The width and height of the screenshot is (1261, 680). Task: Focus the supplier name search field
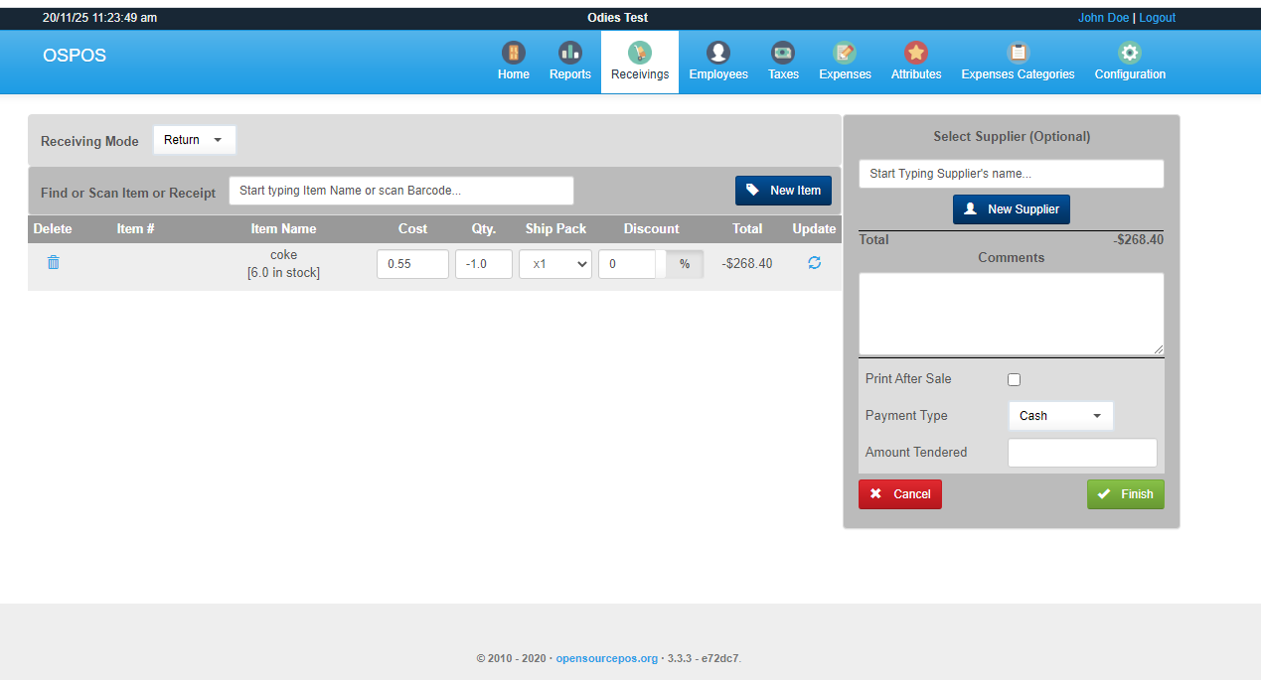1012,174
